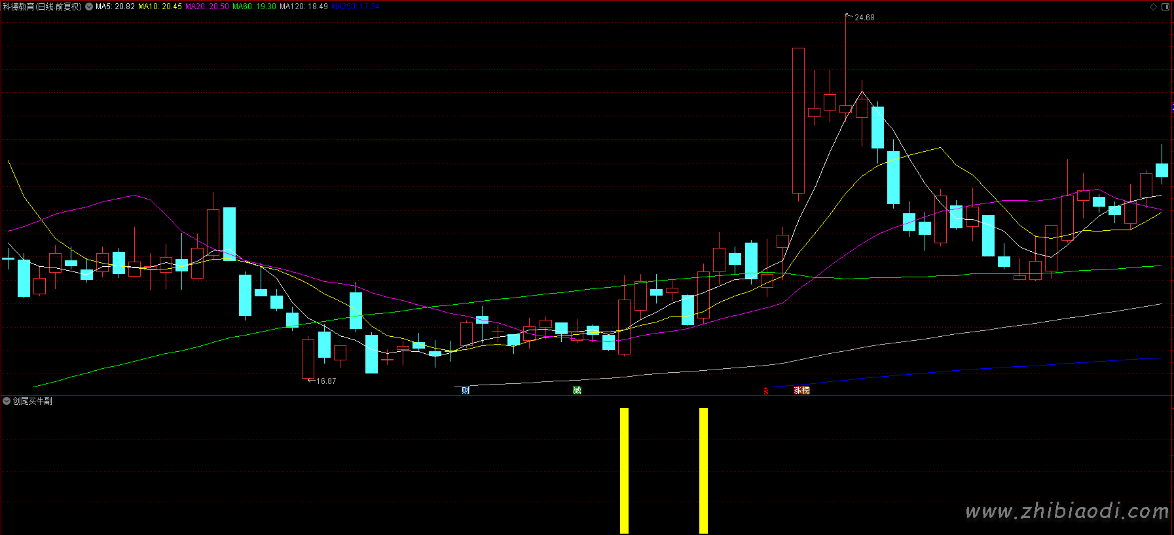The height and width of the screenshot is (535, 1174).
Task: Select the MA5 indicator label
Action: click(115, 7)
